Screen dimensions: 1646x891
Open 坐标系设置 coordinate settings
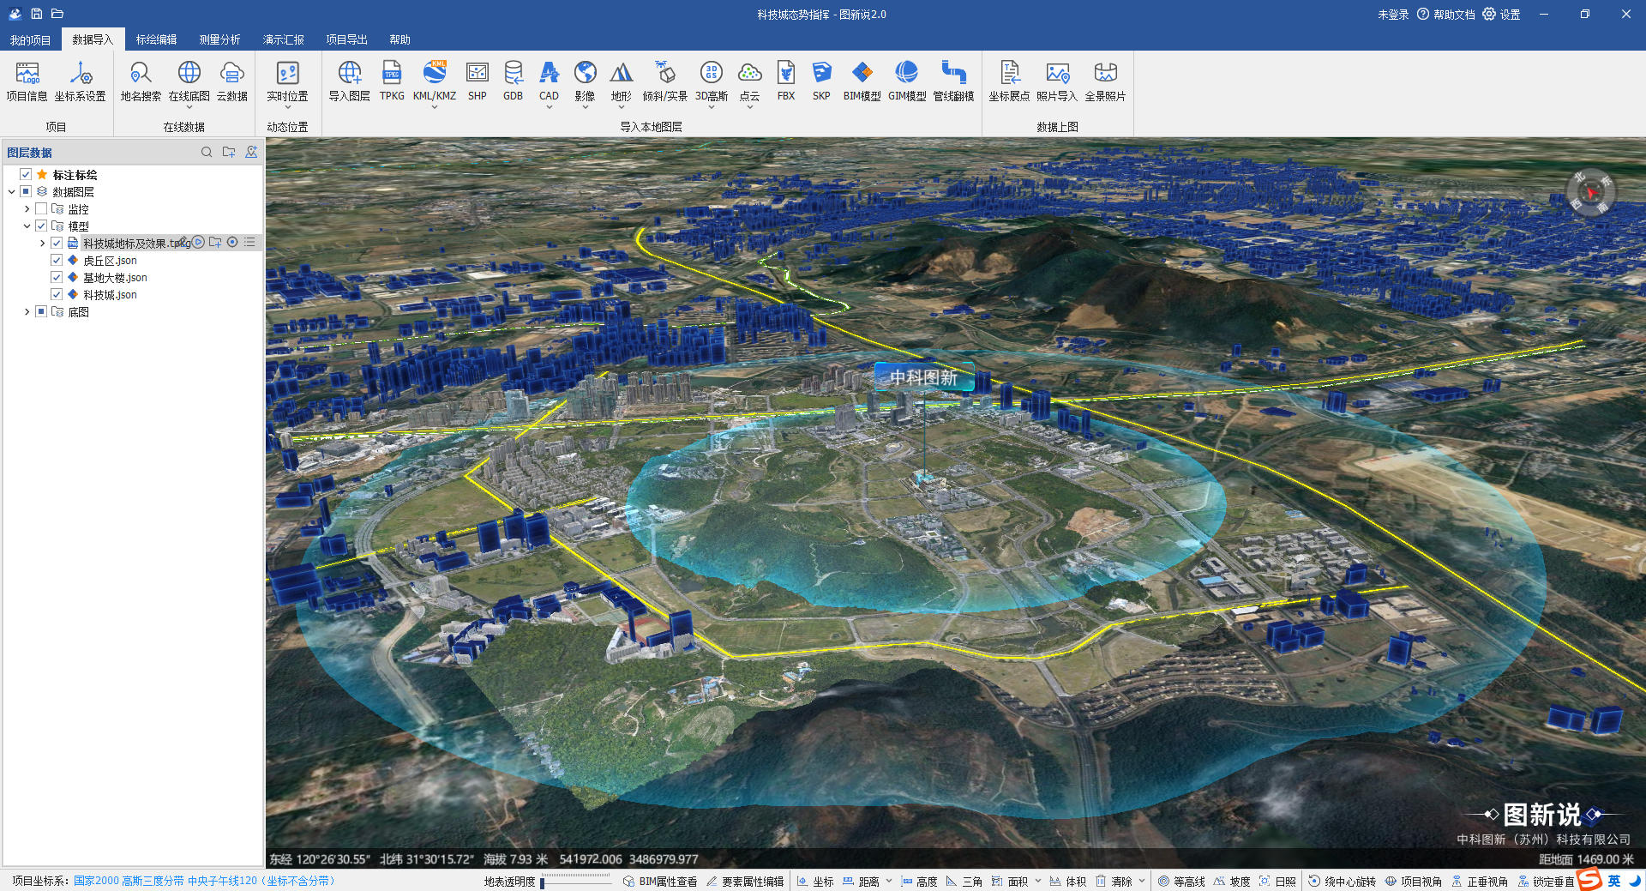(81, 81)
